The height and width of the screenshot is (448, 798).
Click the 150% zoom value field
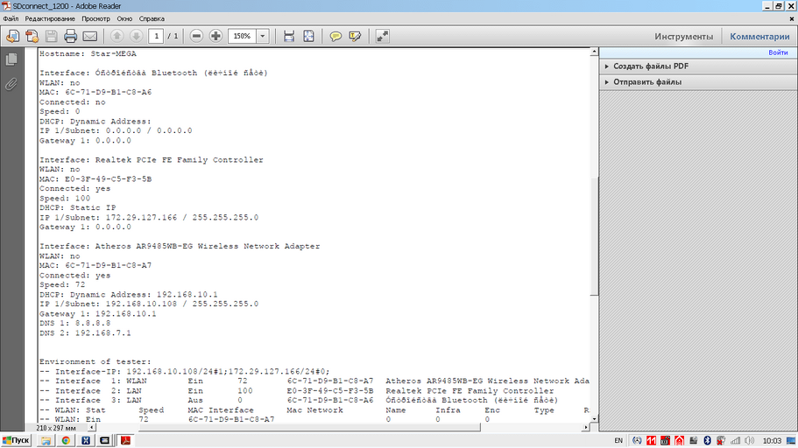click(x=243, y=36)
